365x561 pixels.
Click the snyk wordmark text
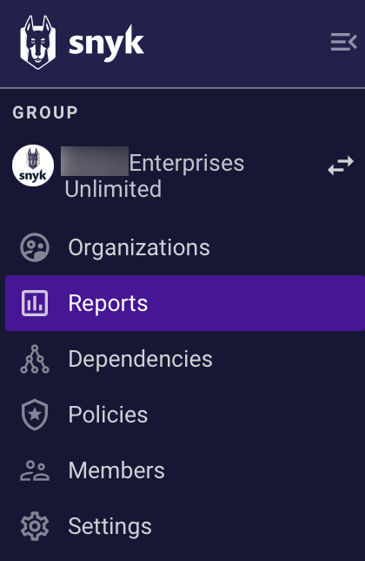tap(106, 44)
